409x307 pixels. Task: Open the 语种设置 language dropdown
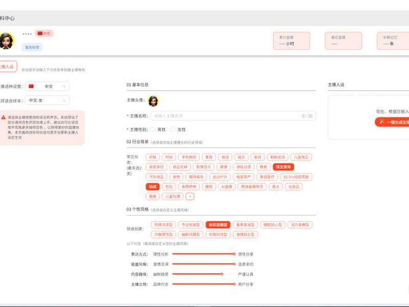point(47,86)
